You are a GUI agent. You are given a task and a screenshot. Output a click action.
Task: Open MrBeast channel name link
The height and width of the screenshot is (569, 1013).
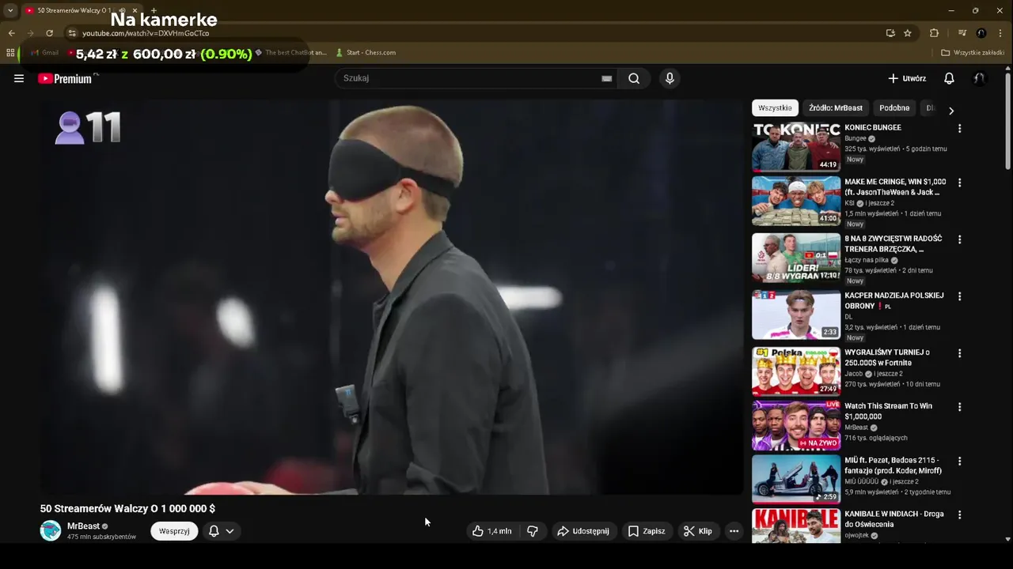click(83, 526)
